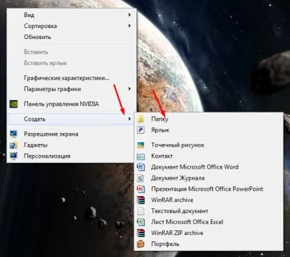The width and height of the screenshot is (290, 257).
Task: Expand the Вид submenu arrow
Action: (x=129, y=15)
